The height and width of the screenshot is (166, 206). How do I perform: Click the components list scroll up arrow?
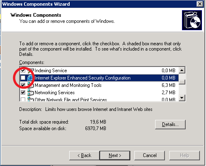(x=182, y=70)
